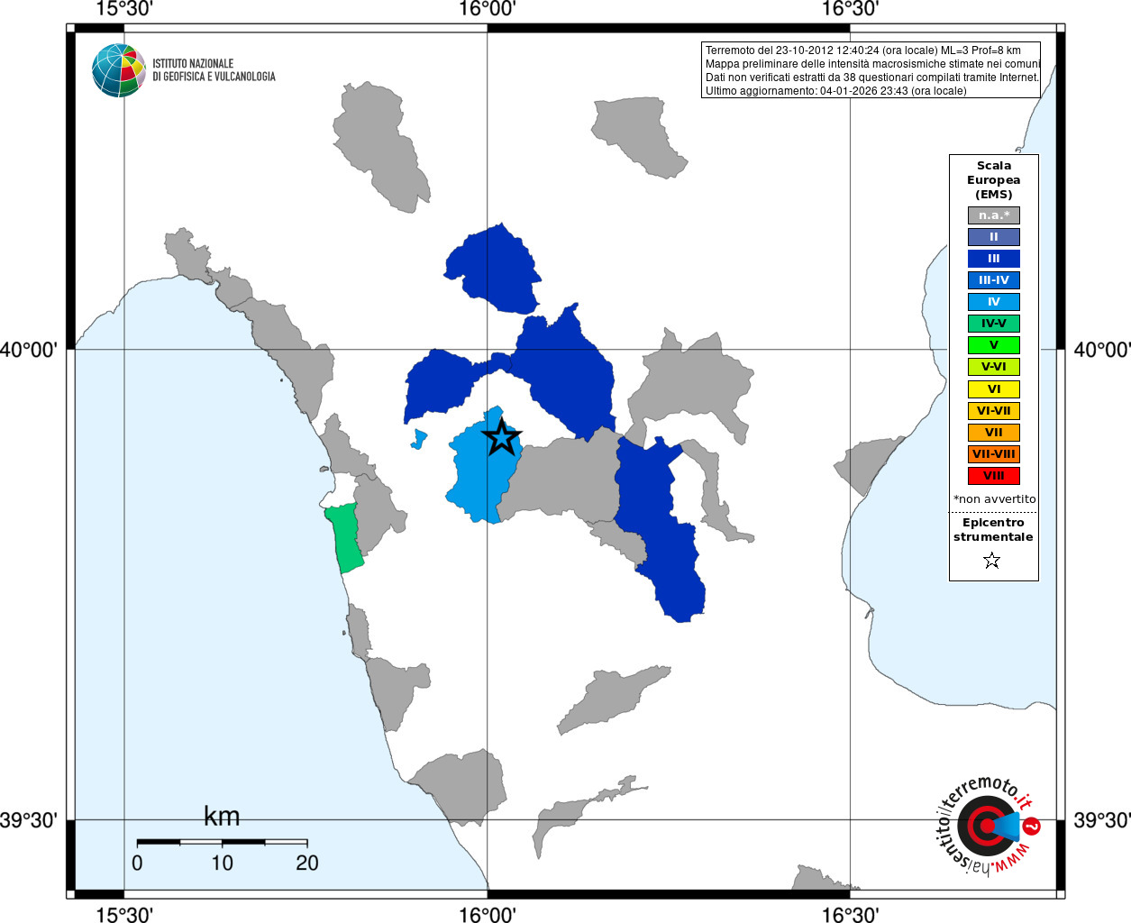1131x923 pixels.
Task: Click the 'ISTITUTO NAZIONALE DI GEOFISICA E VULCANOLOGIA' text
Action: click(214, 70)
